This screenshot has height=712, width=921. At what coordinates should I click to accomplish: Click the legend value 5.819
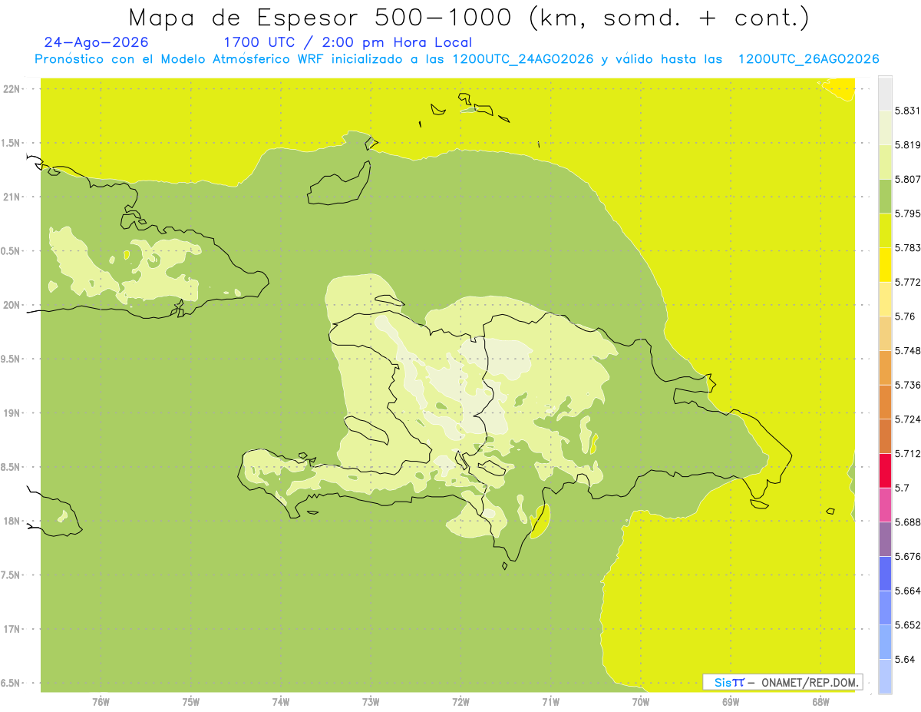[908, 145]
